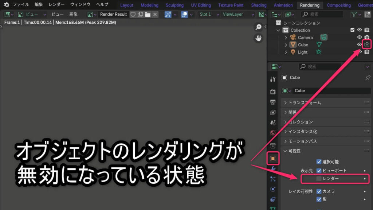The height and width of the screenshot is (210, 373).
Task: Switch to the UV Editing workspace tab
Action: 201,5
